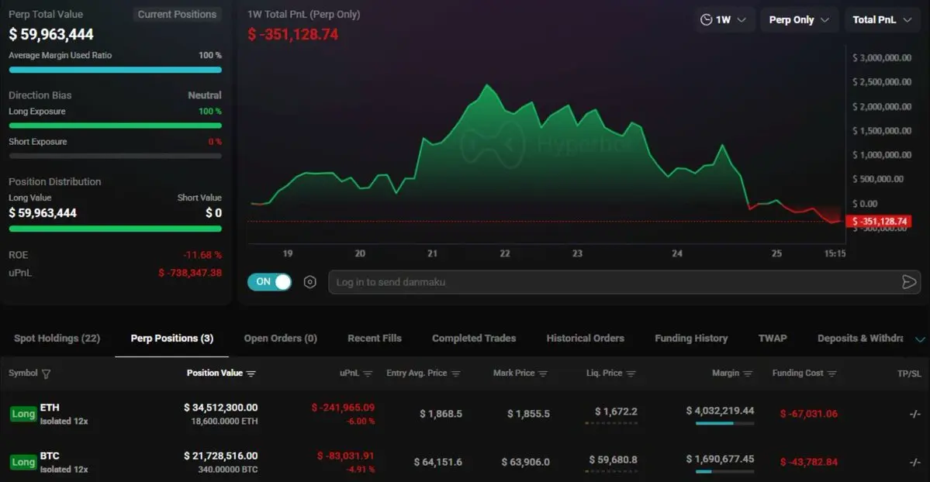Viewport: 930px width, 482px height.
Task: Open the Funding History tab
Action: 691,338
